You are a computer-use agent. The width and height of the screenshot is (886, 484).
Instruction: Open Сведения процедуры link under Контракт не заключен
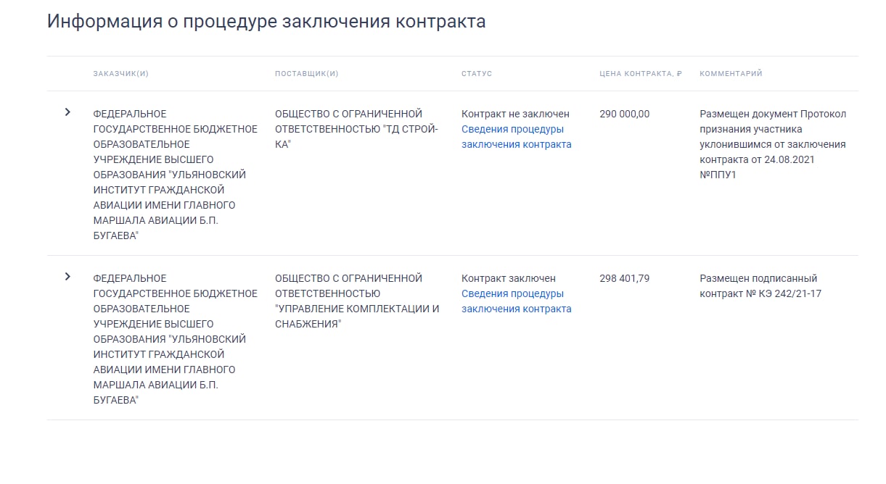(x=517, y=136)
